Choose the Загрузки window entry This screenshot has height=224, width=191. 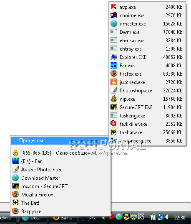[x=61, y=211]
